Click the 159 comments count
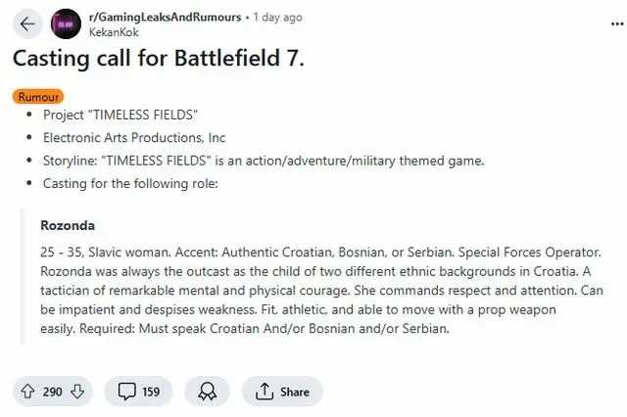627x417 pixels. (151, 392)
